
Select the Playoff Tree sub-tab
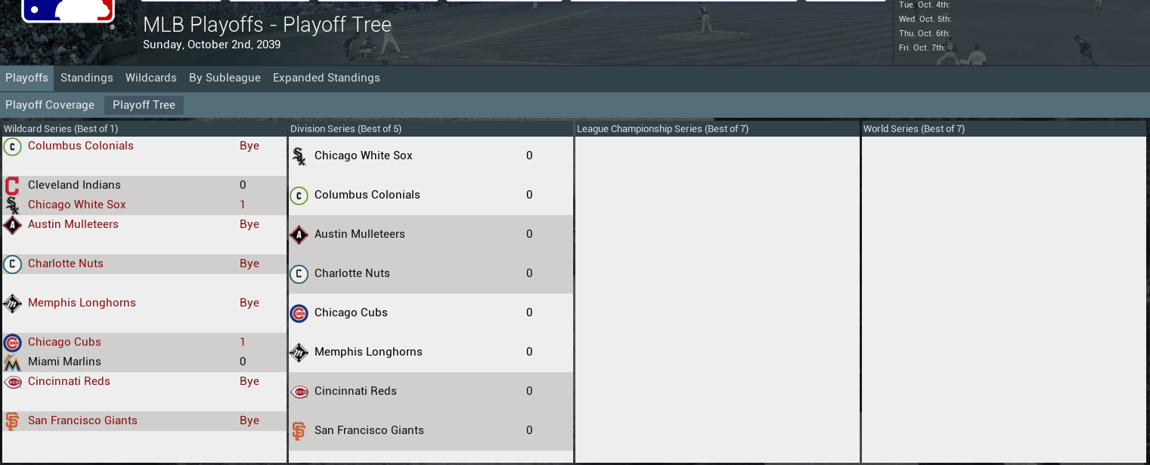144,105
